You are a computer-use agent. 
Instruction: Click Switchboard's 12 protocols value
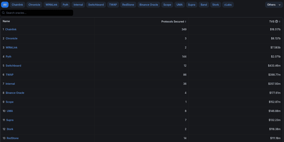coord(185,66)
